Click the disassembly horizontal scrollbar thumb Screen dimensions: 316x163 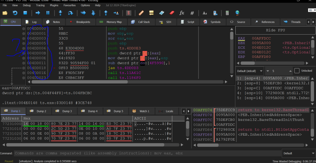point(79,82)
